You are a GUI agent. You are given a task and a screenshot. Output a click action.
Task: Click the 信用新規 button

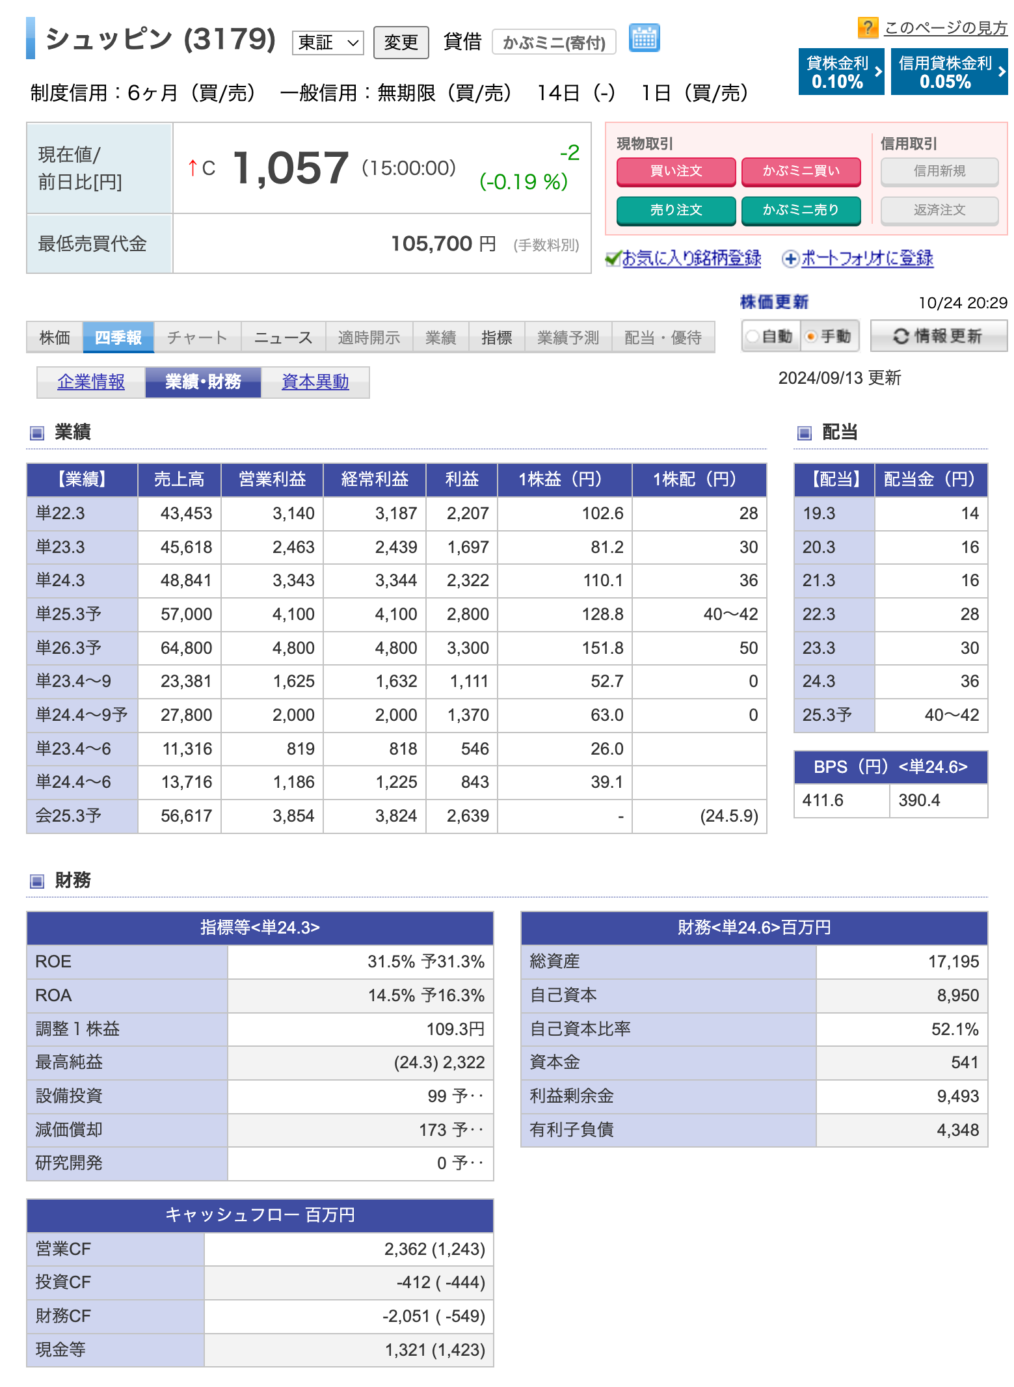[x=940, y=172]
